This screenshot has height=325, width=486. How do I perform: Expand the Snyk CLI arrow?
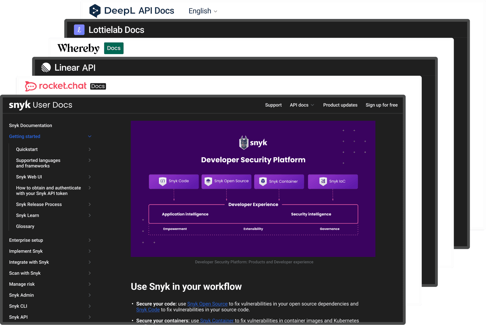point(90,306)
